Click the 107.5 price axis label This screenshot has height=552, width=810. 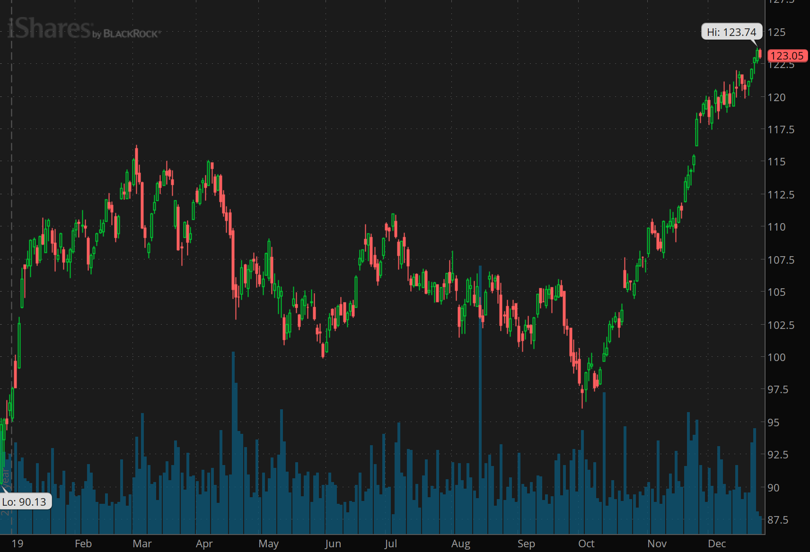[x=781, y=260]
